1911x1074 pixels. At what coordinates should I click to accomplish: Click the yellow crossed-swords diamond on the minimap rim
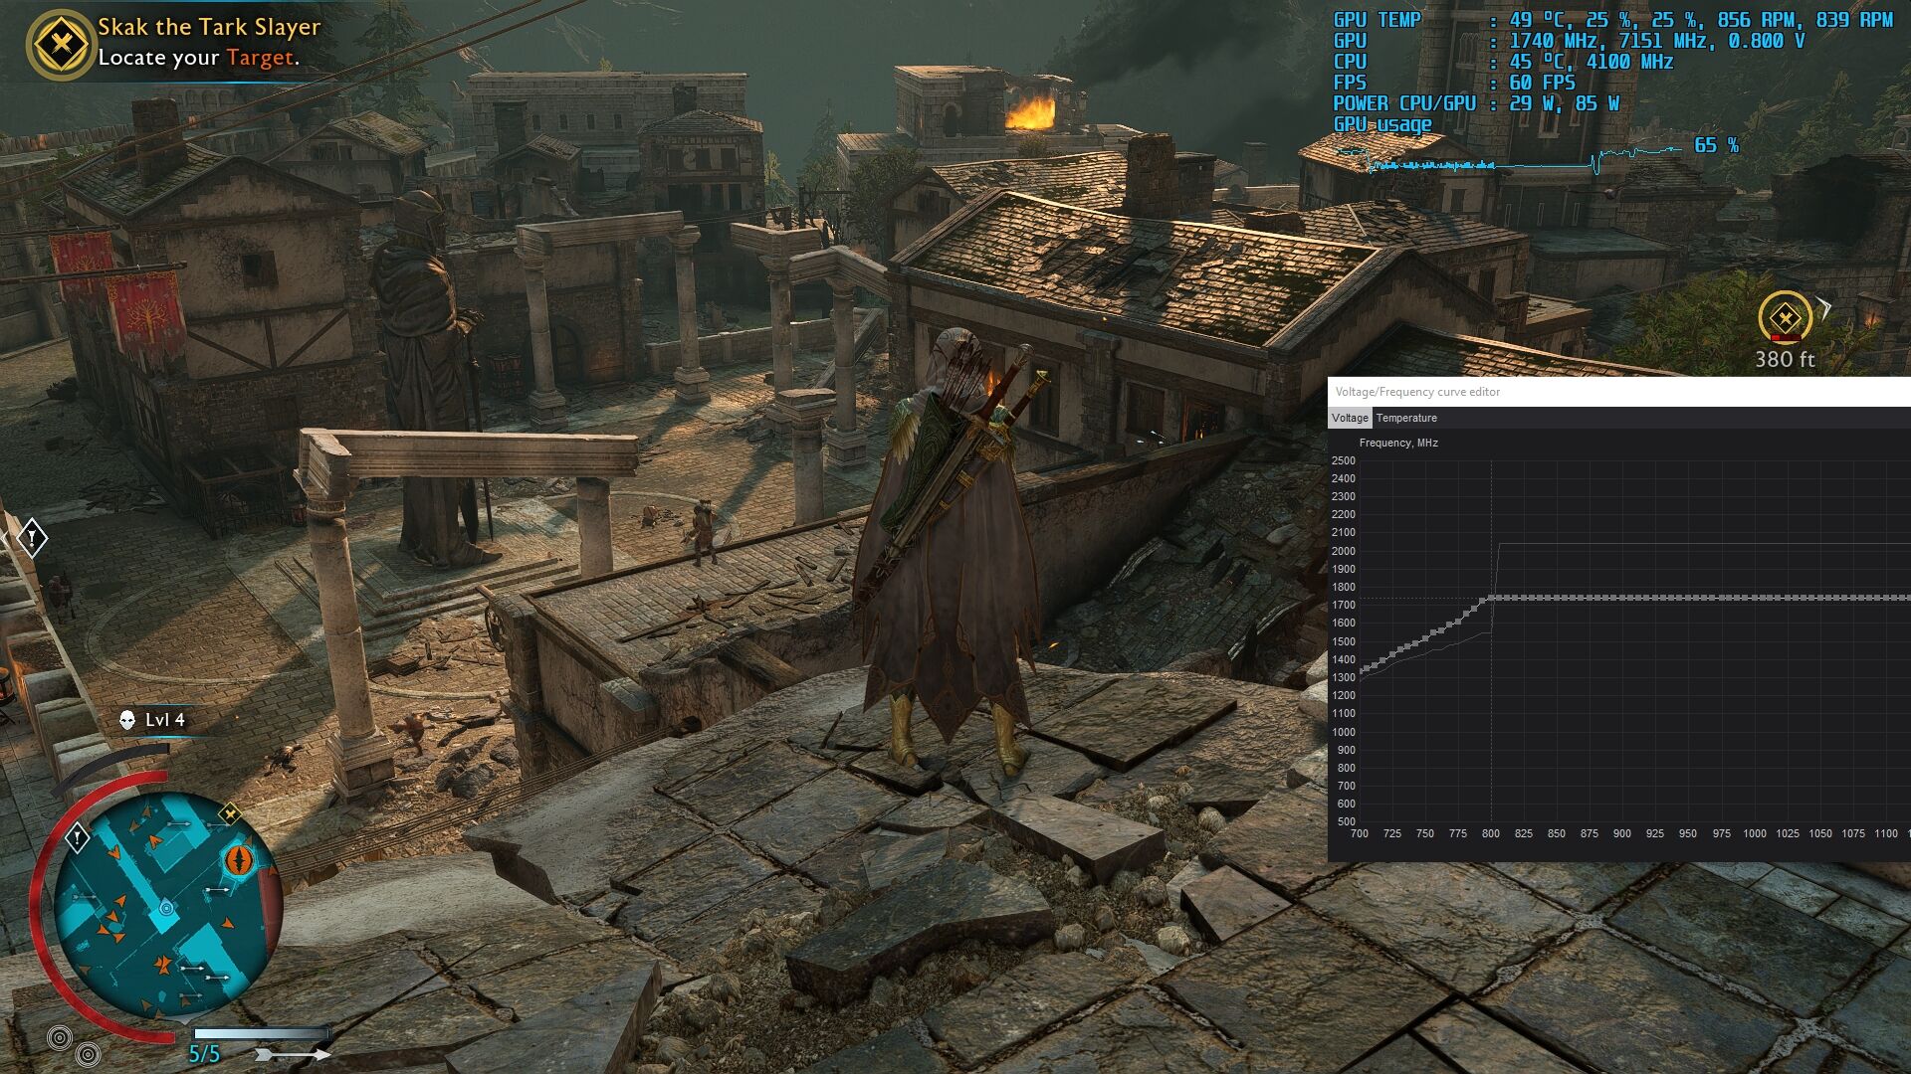click(x=230, y=814)
